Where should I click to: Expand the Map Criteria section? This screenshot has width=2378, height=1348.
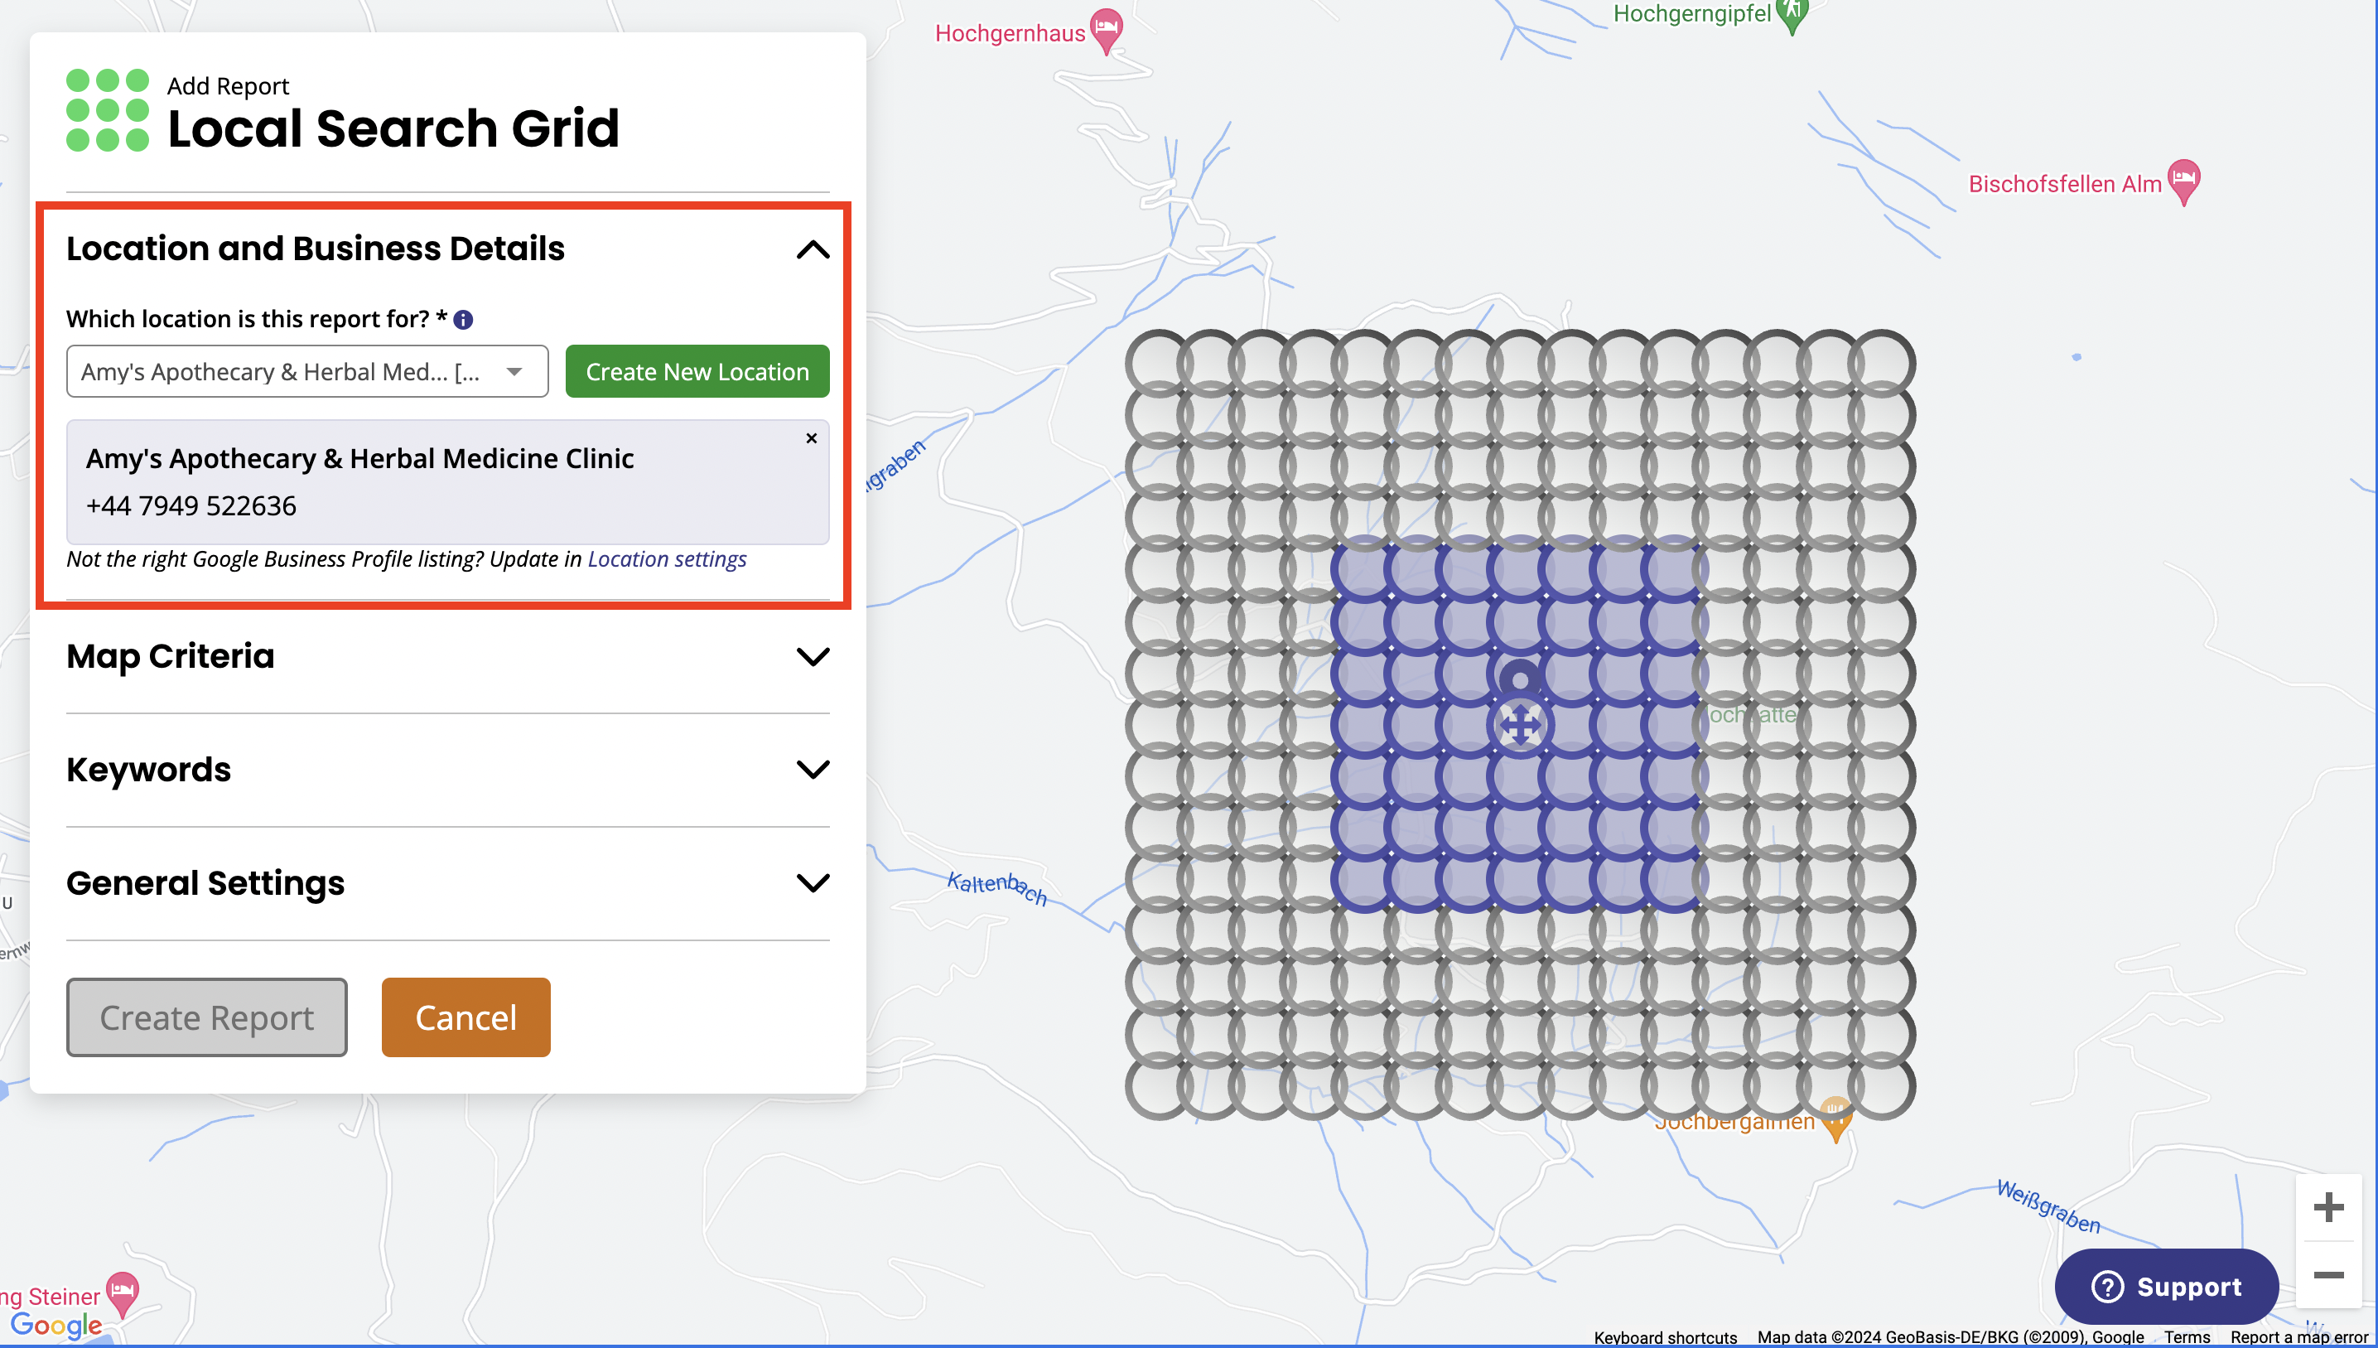click(813, 657)
